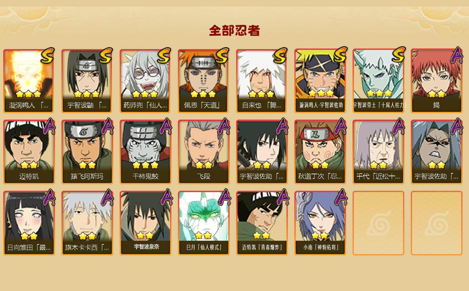
Task: Select the 迈特凯「青春爆炸」 card
Action: [262, 223]
